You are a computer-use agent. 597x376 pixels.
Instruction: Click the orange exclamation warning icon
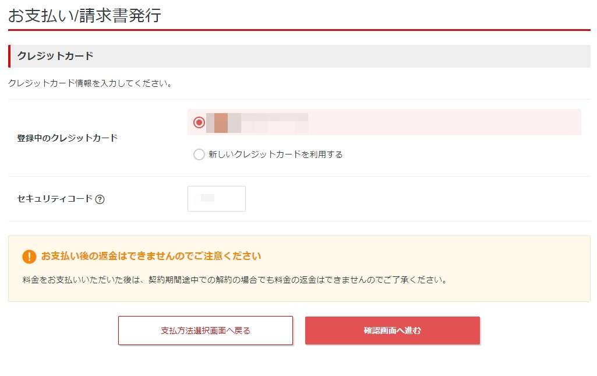tap(29, 256)
